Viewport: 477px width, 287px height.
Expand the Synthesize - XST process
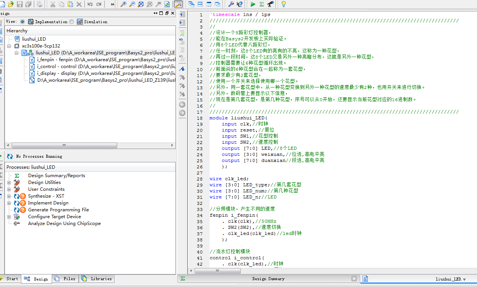click(x=9, y=196)
